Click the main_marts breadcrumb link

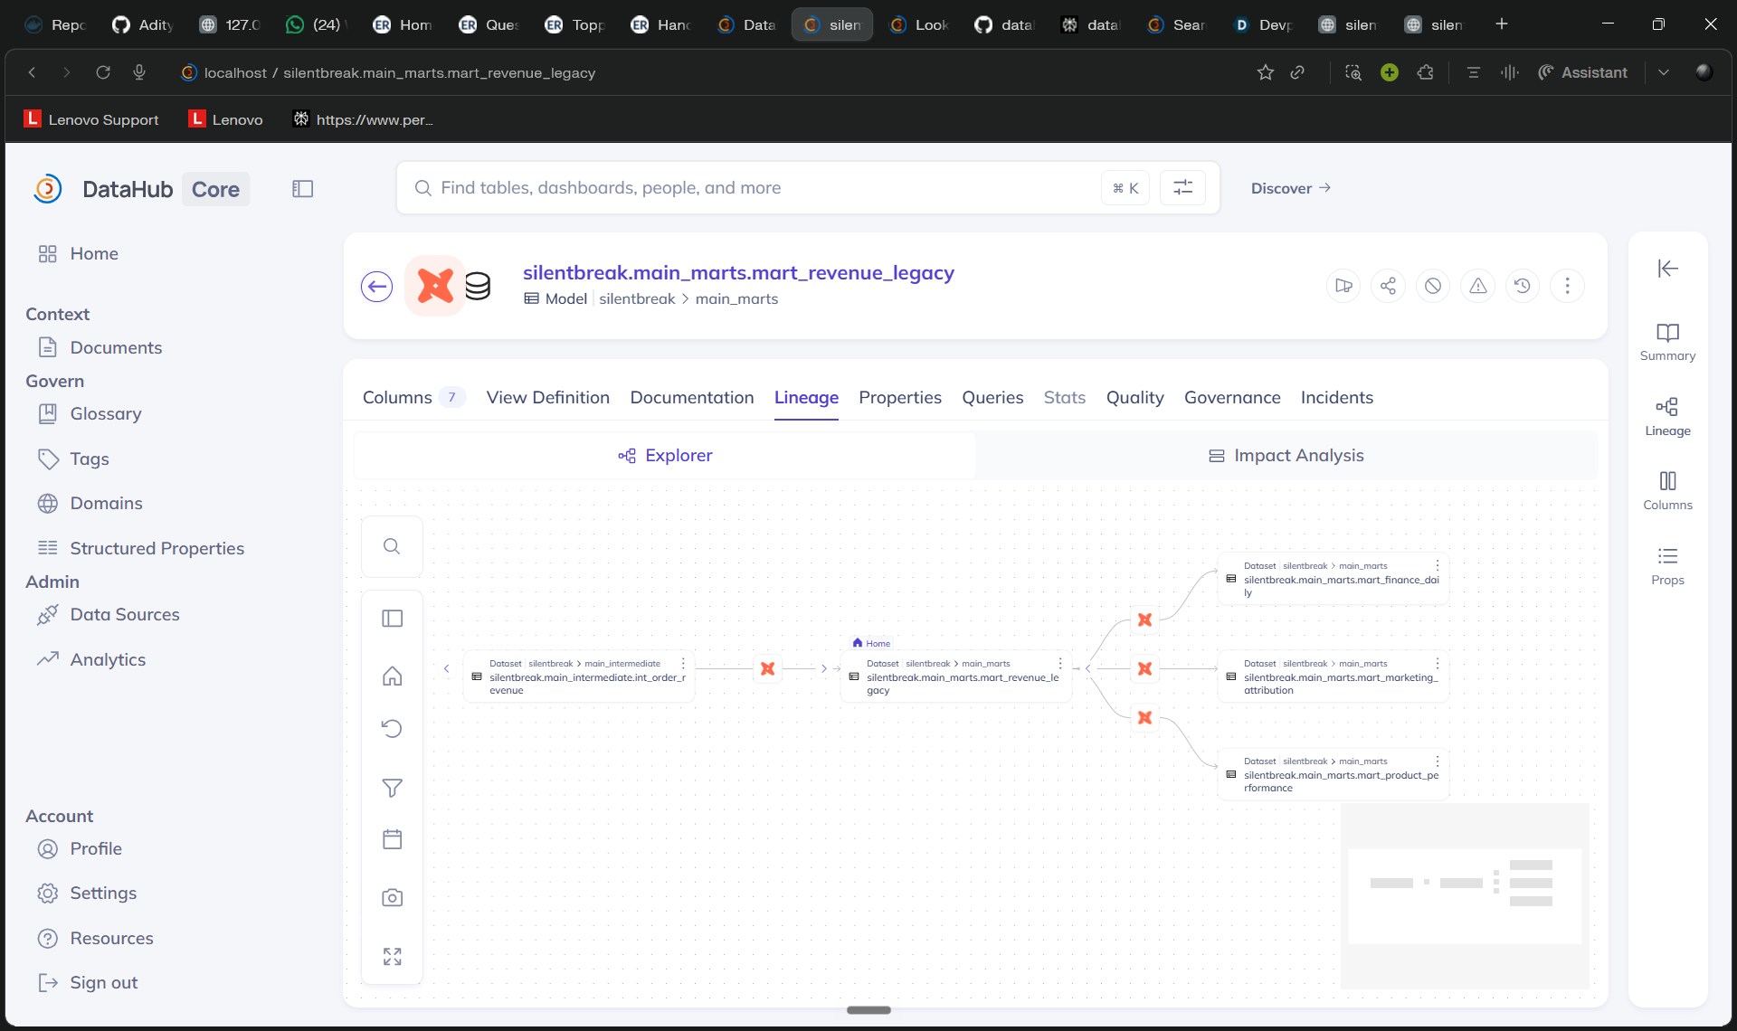pos(736,299)
